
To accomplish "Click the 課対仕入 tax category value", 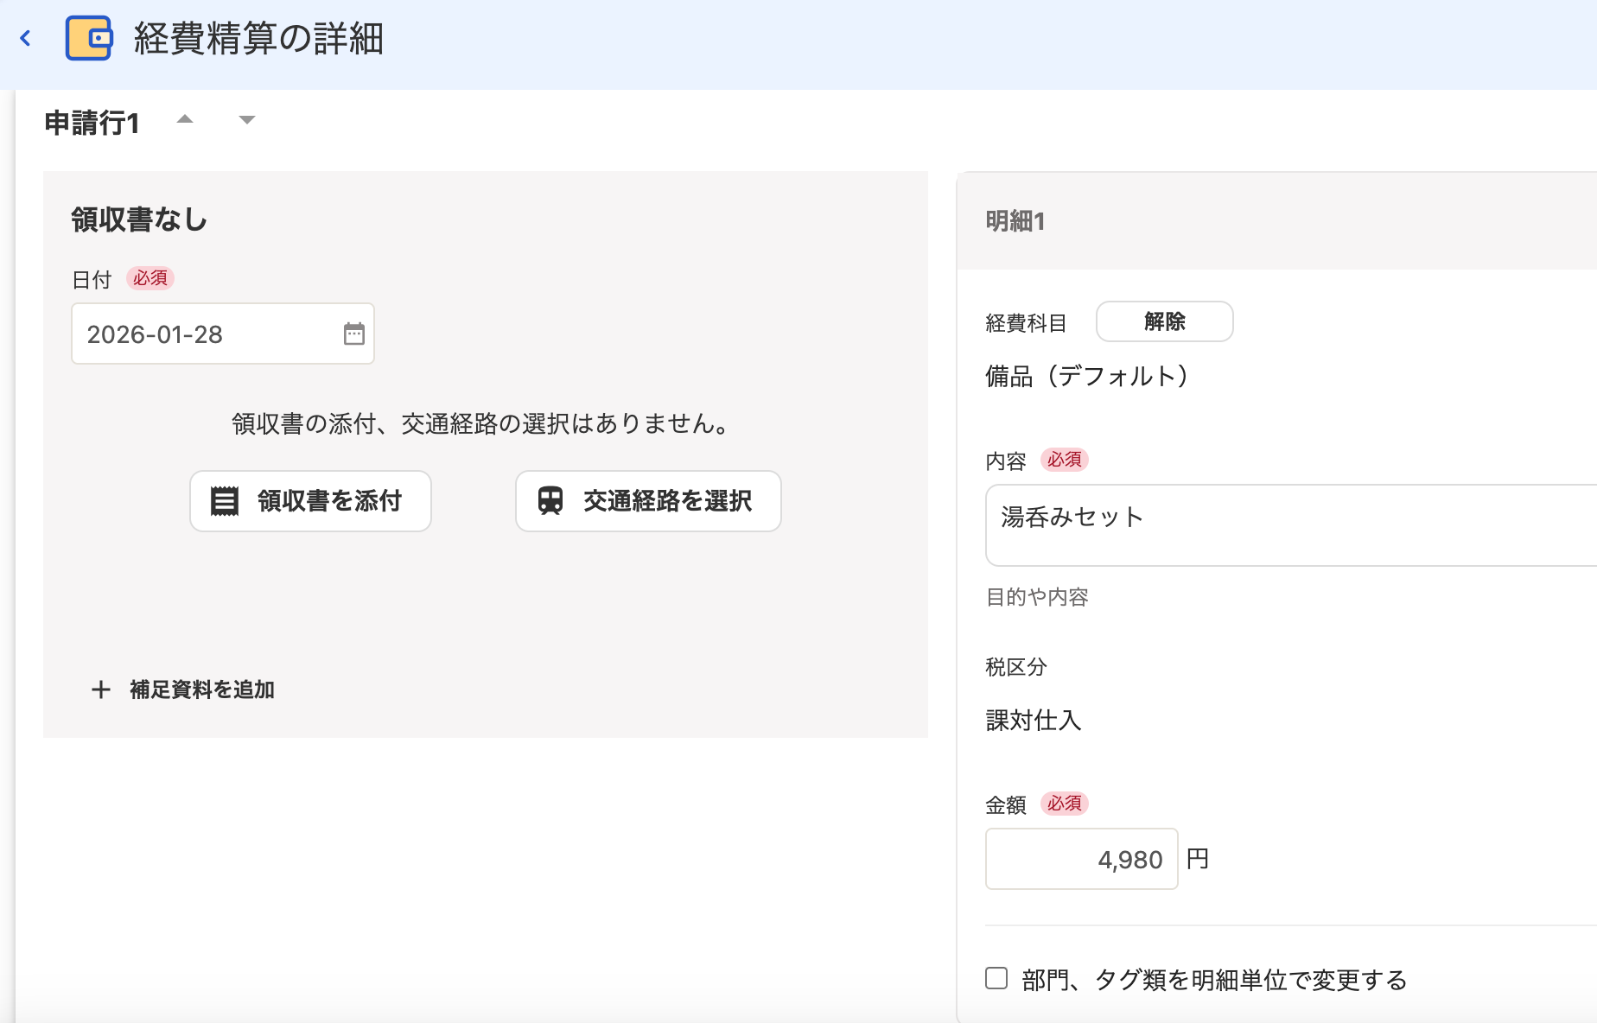I will pos(1034,720).
